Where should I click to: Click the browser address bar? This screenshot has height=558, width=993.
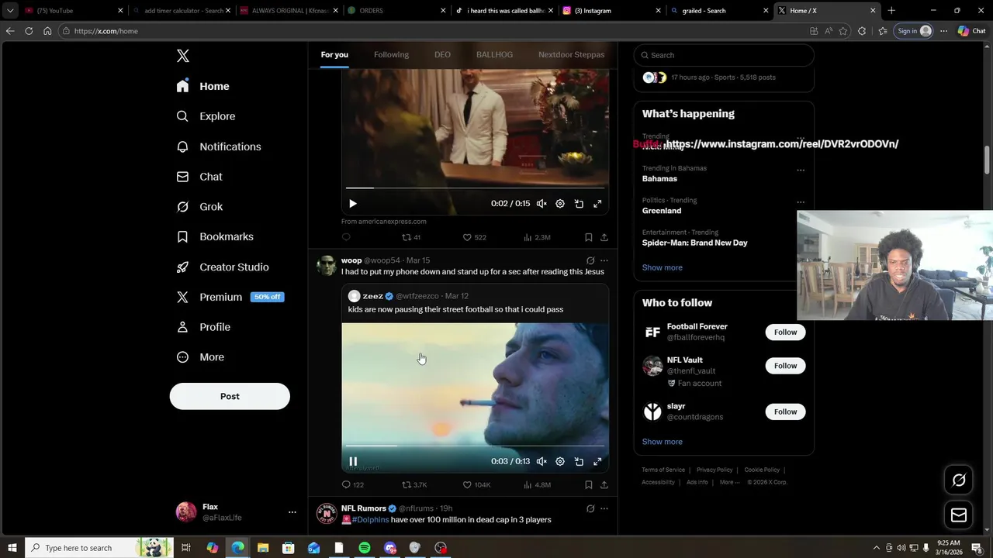pyautogui.click(x=434, y=31)
